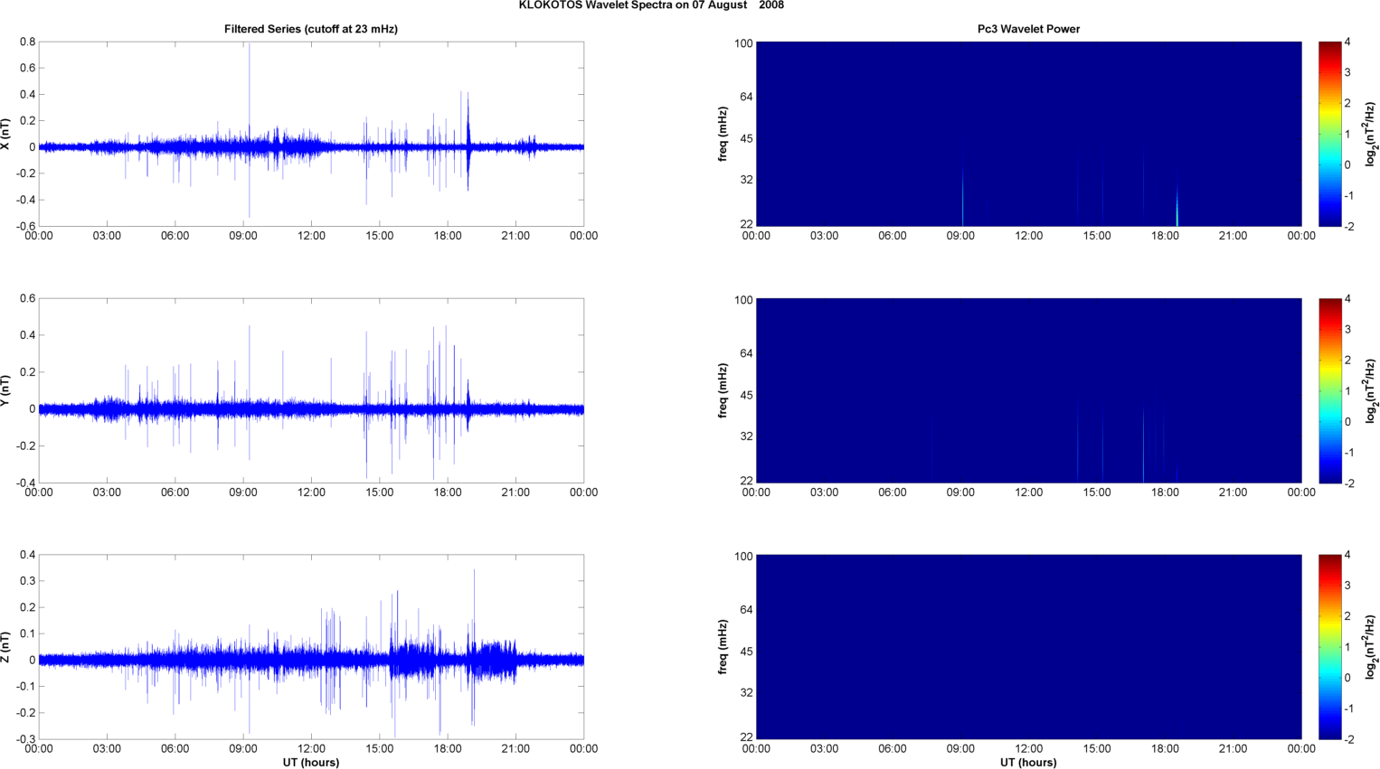This screenshot has width=1380, height=769.
Task: Click 'UT (hours)' label under the bottom wavelet plot
Action: coord(1028,763)
